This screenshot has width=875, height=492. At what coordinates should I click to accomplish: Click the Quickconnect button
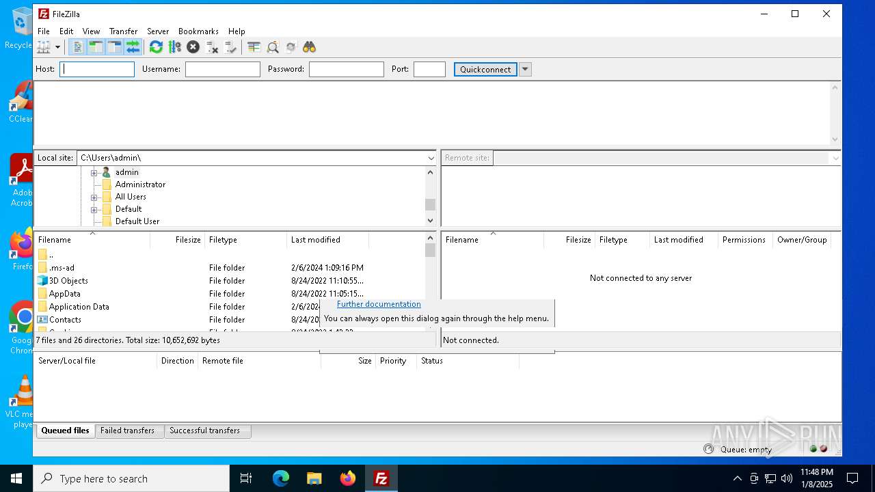click(x=485, y=69)
